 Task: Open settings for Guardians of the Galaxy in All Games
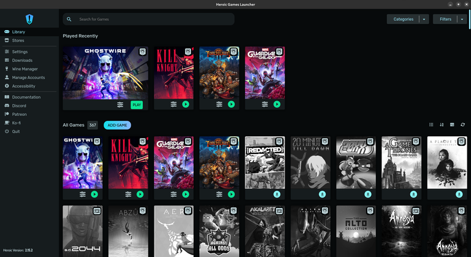[174, 194]
